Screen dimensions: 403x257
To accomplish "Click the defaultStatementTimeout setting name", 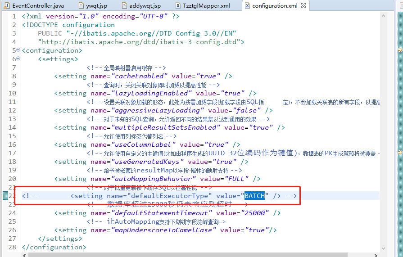I will click(x=162, y=213).
